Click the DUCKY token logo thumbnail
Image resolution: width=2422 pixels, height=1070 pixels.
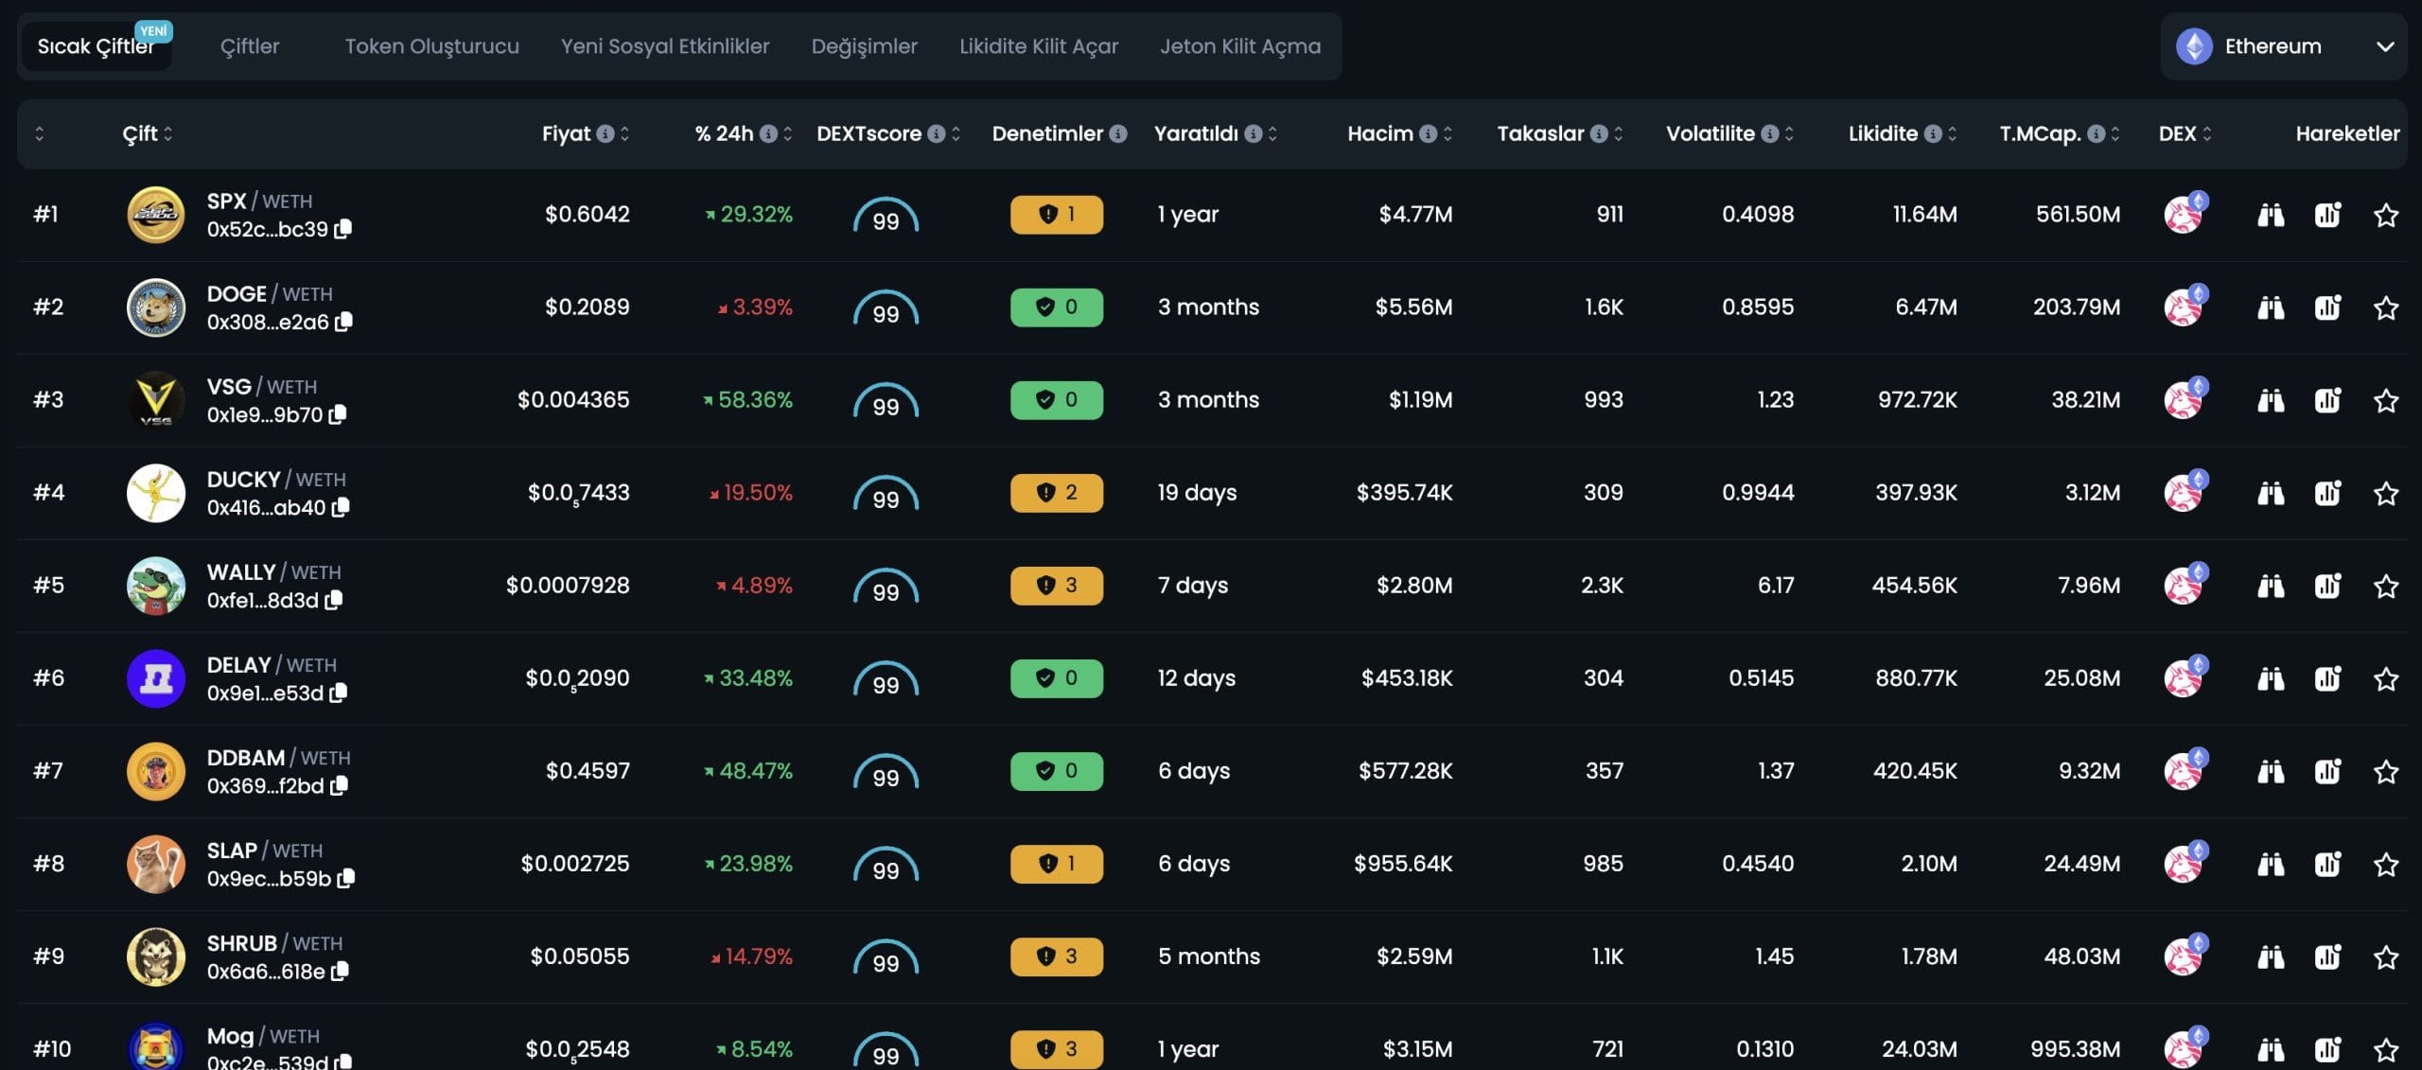pyautogui.click(x=155, y=493)
